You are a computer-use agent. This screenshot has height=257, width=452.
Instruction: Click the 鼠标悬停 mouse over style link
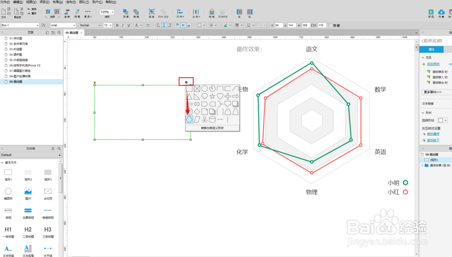click(x=433, y=134)
